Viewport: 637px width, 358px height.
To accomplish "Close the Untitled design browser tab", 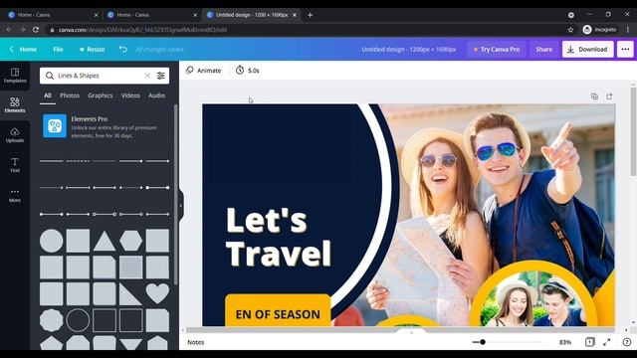I will pyautogui.click(x=295, y=15).
